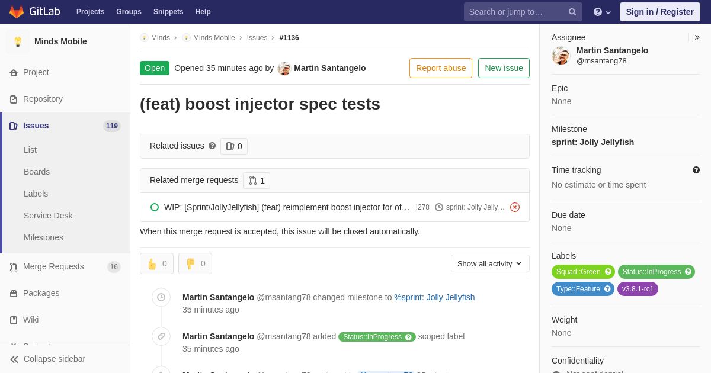Click the Report abuse button
The height and width of the screenshot is (373, 711).
[x=441, y=68]
